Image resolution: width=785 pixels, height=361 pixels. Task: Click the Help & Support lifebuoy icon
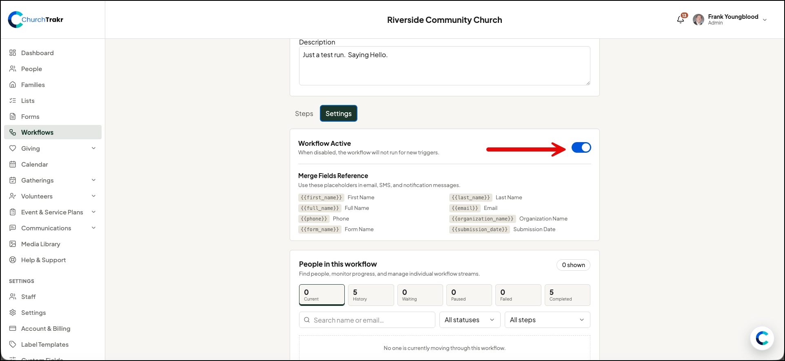pyautogui.click(x=13, y=260)
